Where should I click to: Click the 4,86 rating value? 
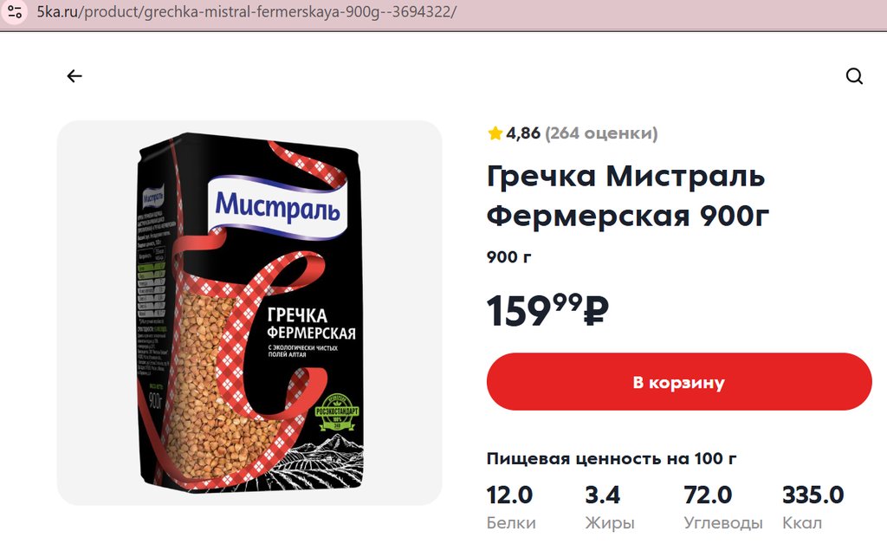tap(523, 133)
